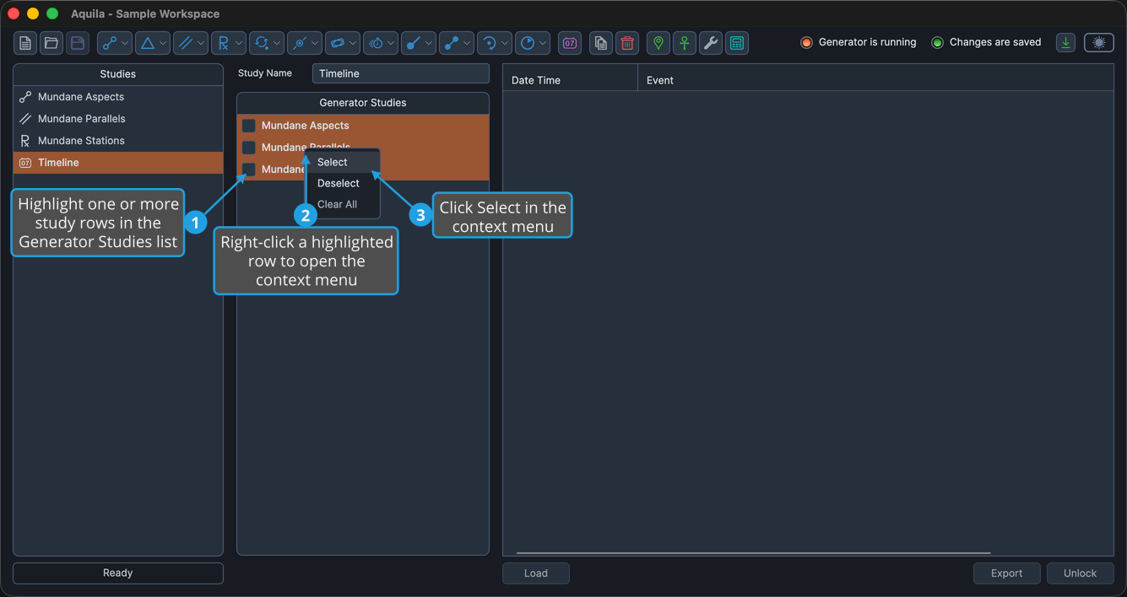This screenshot has height=597, width=1127.
Task: Select the Timeline study row
Action: tap(118, 163)
